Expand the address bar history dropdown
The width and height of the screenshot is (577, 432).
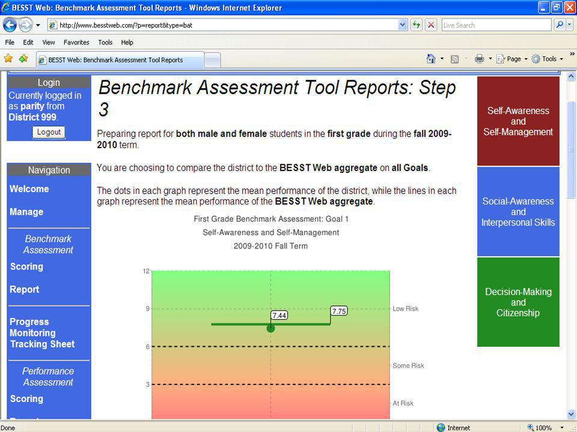[x=403, y=25]
